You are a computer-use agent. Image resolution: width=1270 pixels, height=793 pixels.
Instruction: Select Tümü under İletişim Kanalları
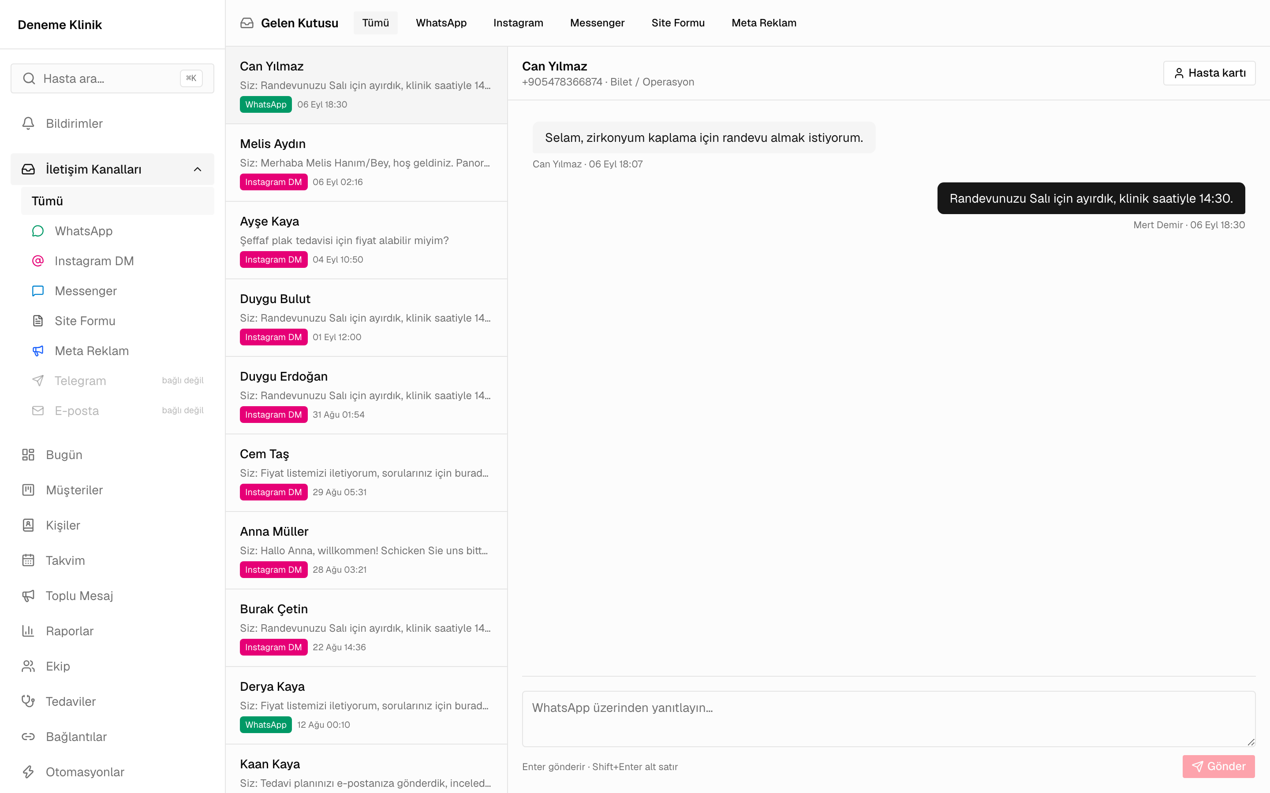[x=118, y=201]
